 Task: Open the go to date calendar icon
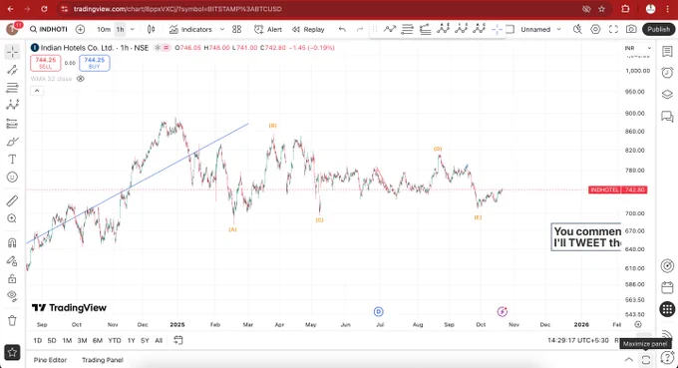pos(178,340)
